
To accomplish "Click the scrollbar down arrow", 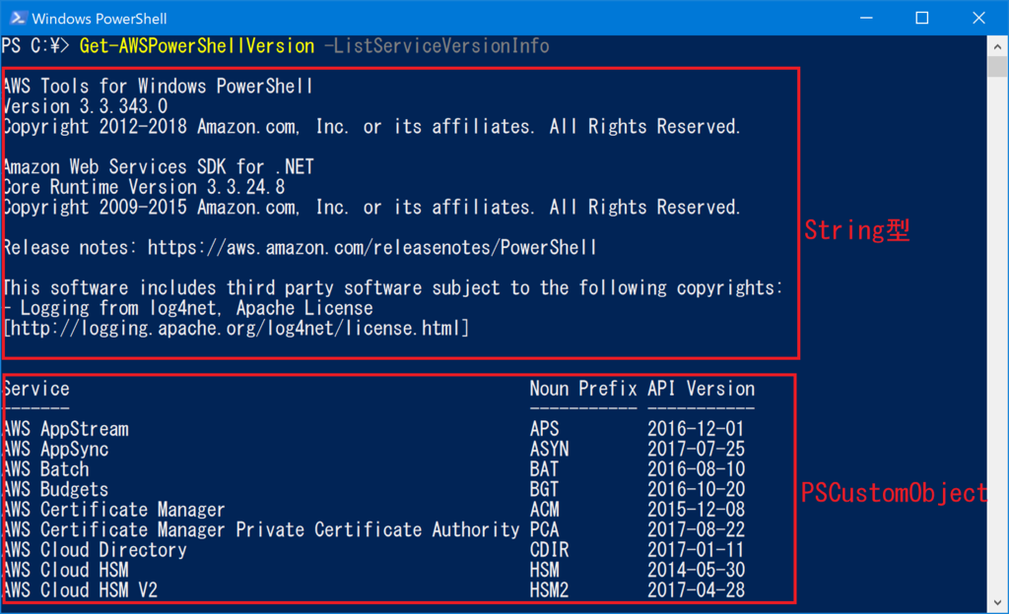I will 997,602.
